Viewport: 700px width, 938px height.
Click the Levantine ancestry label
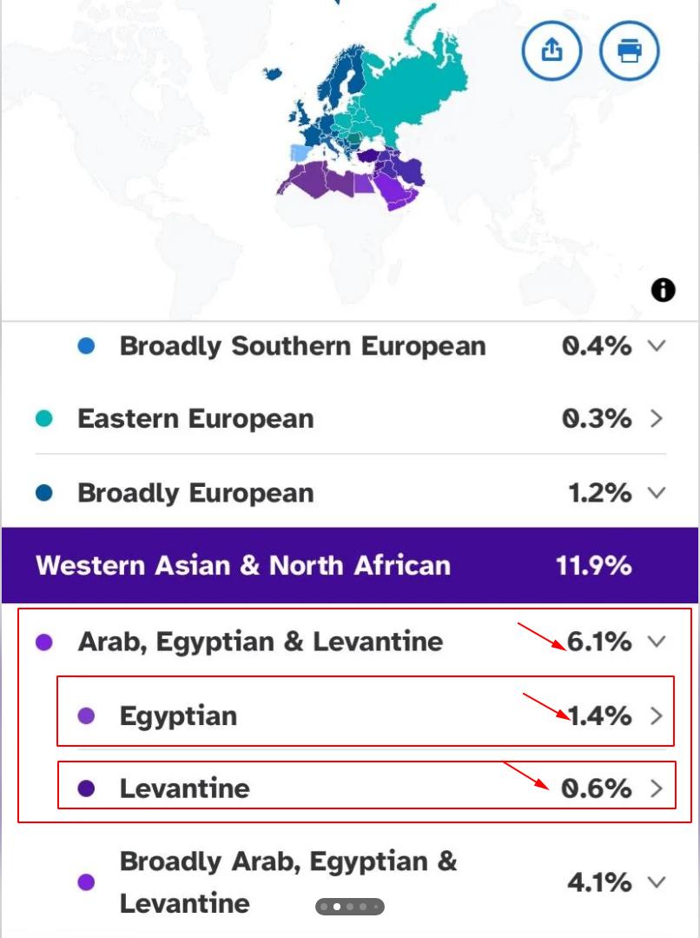coord(184,788)
